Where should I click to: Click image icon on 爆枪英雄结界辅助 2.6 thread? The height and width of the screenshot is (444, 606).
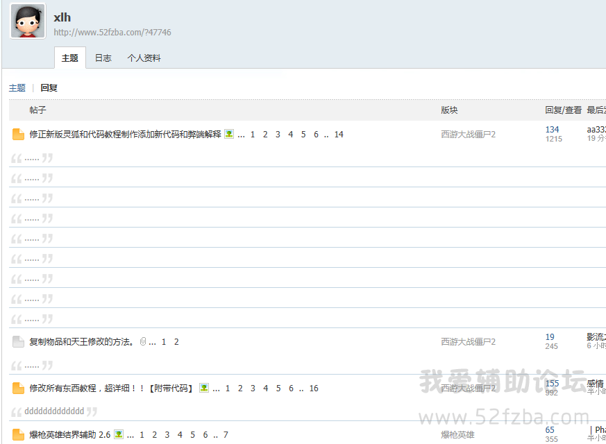[119, 434]
